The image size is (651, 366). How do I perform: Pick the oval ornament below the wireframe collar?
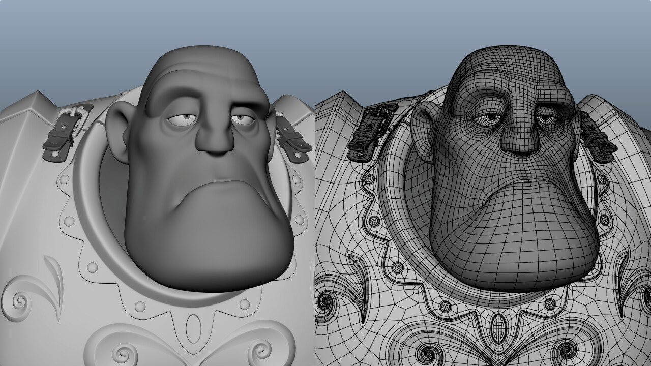click(498, 328)
